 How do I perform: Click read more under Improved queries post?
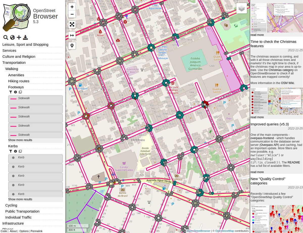click(x=257, y=172)
